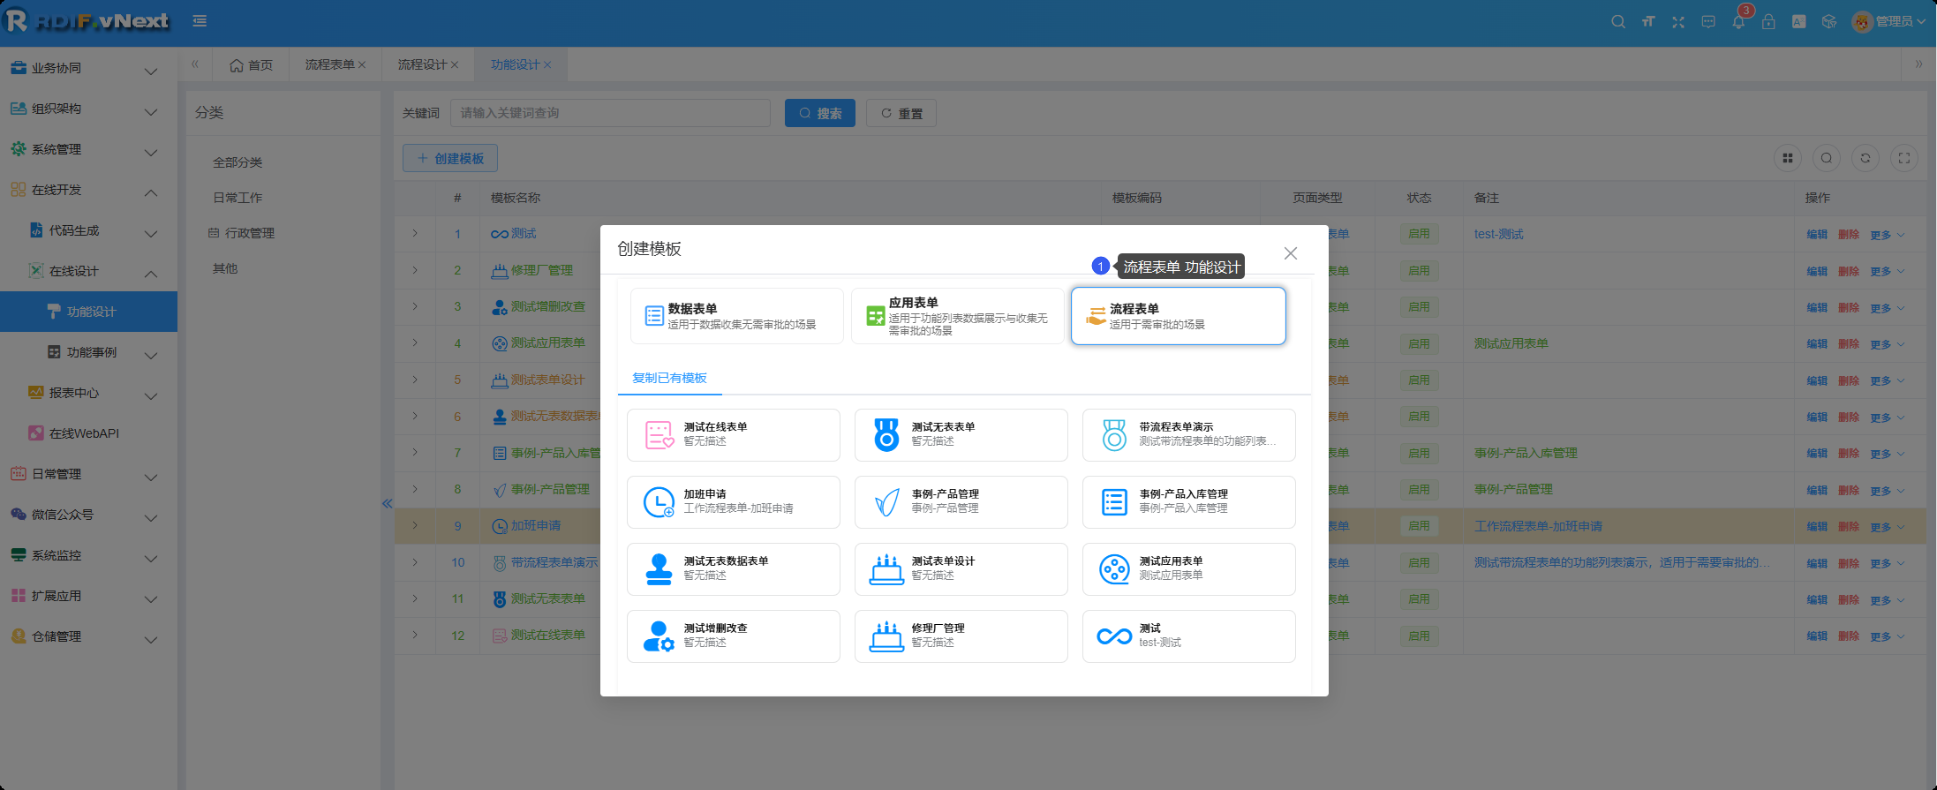Expand the 业务协同 menu
This screenshot has height=790, width=1937.
pyautogui.click(x=88, y=68)
